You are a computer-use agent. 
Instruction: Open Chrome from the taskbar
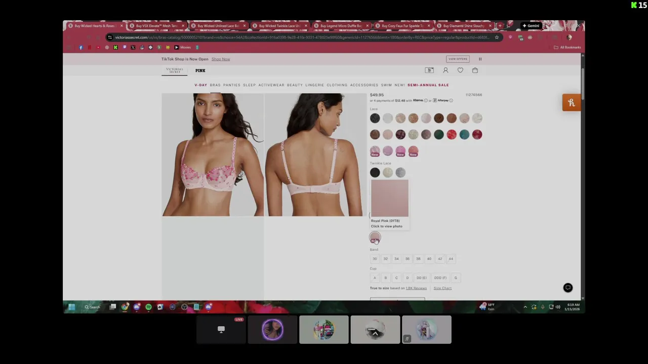point(125,307)
